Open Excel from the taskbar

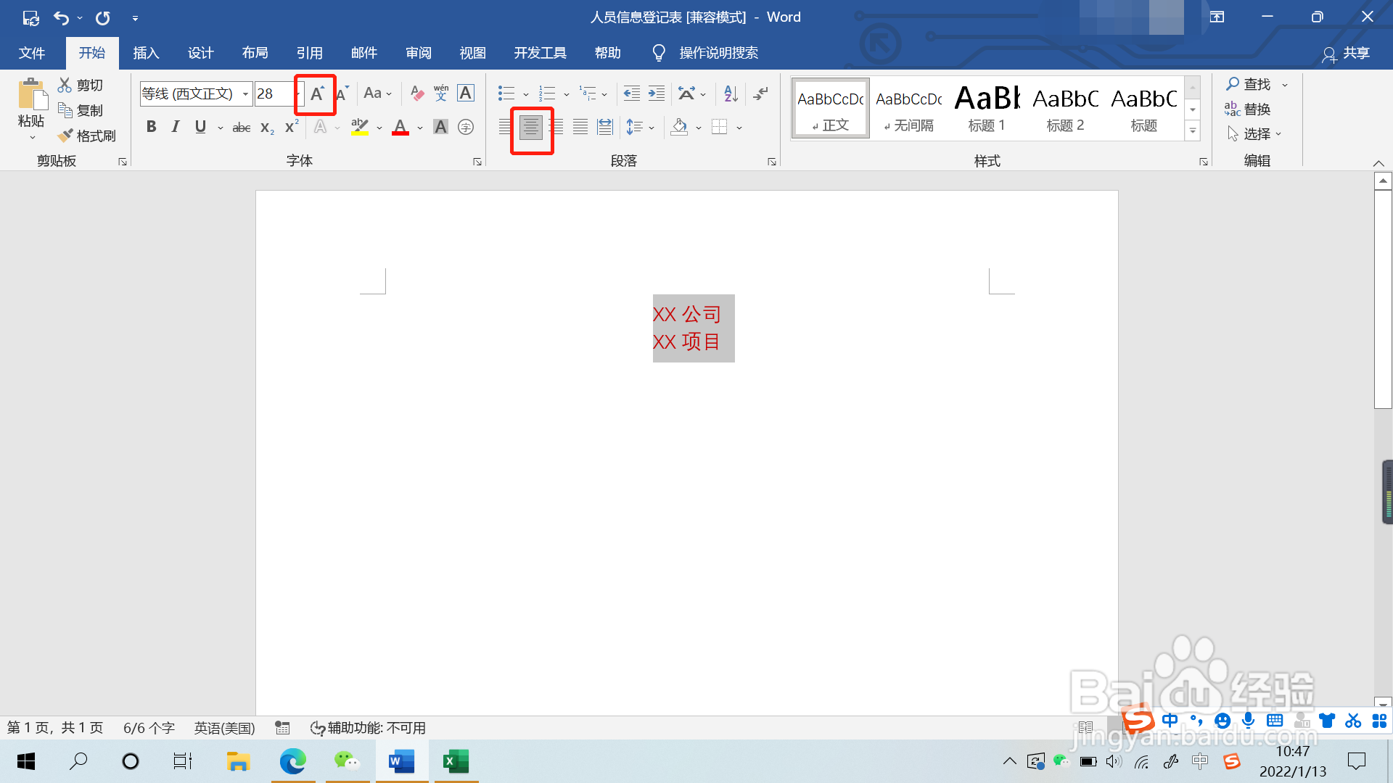tap(456, 761)
